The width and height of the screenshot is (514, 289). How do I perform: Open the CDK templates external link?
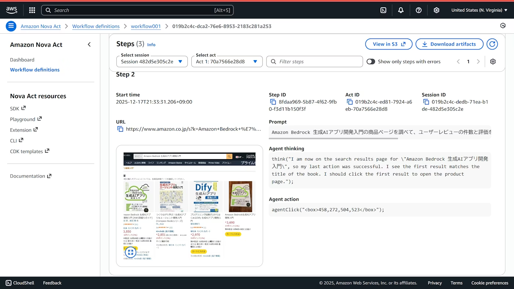pyautogui.click(x=29, y=151)
